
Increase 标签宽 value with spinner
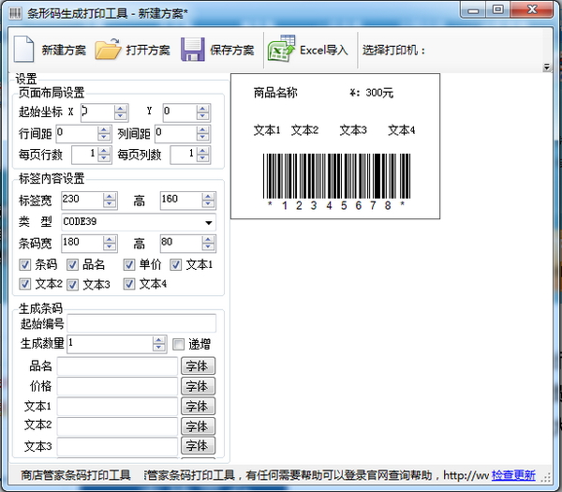click(x=110, y=197)
